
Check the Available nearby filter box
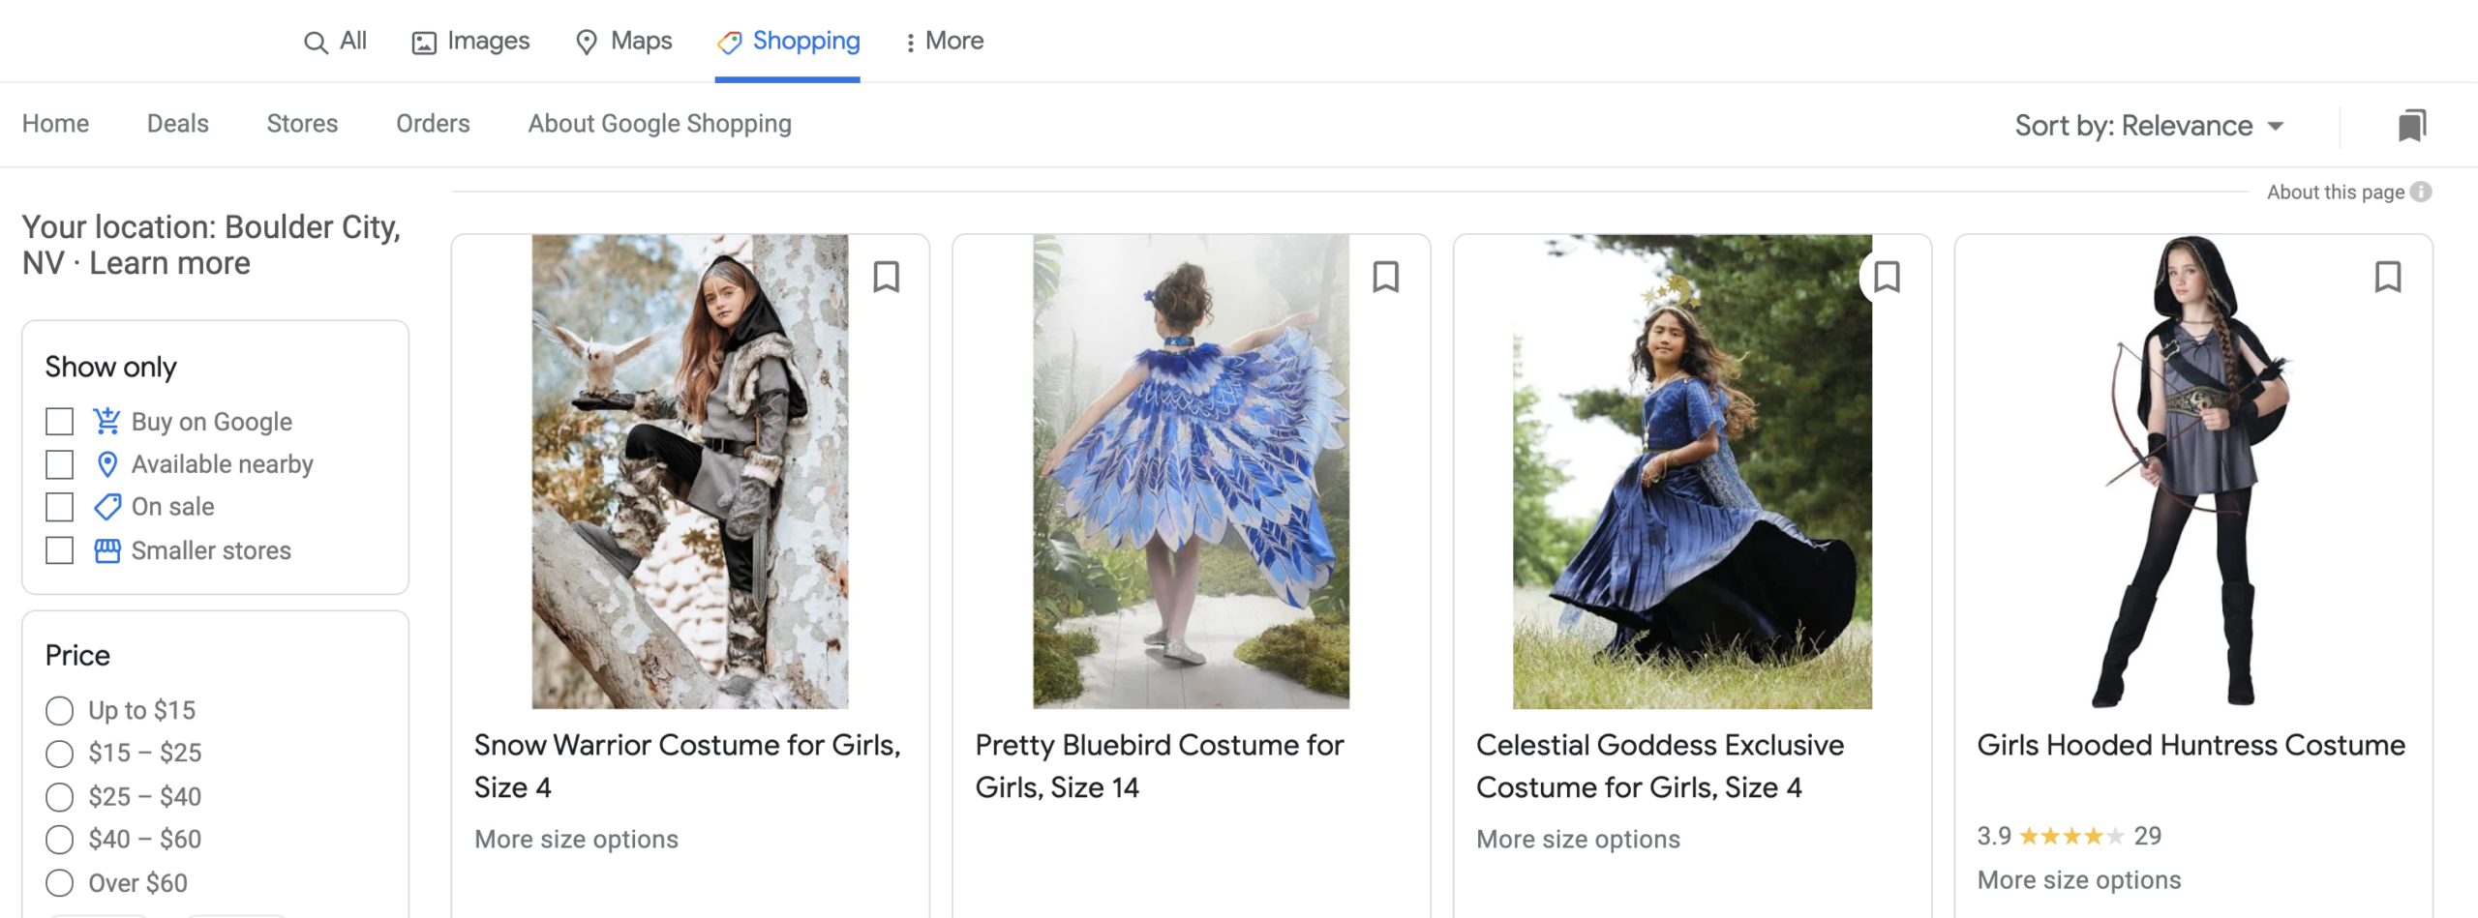[x=60, y=464]
